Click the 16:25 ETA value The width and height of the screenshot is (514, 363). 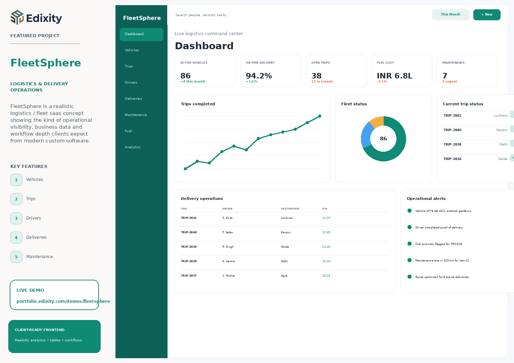[x=326, y=276]
